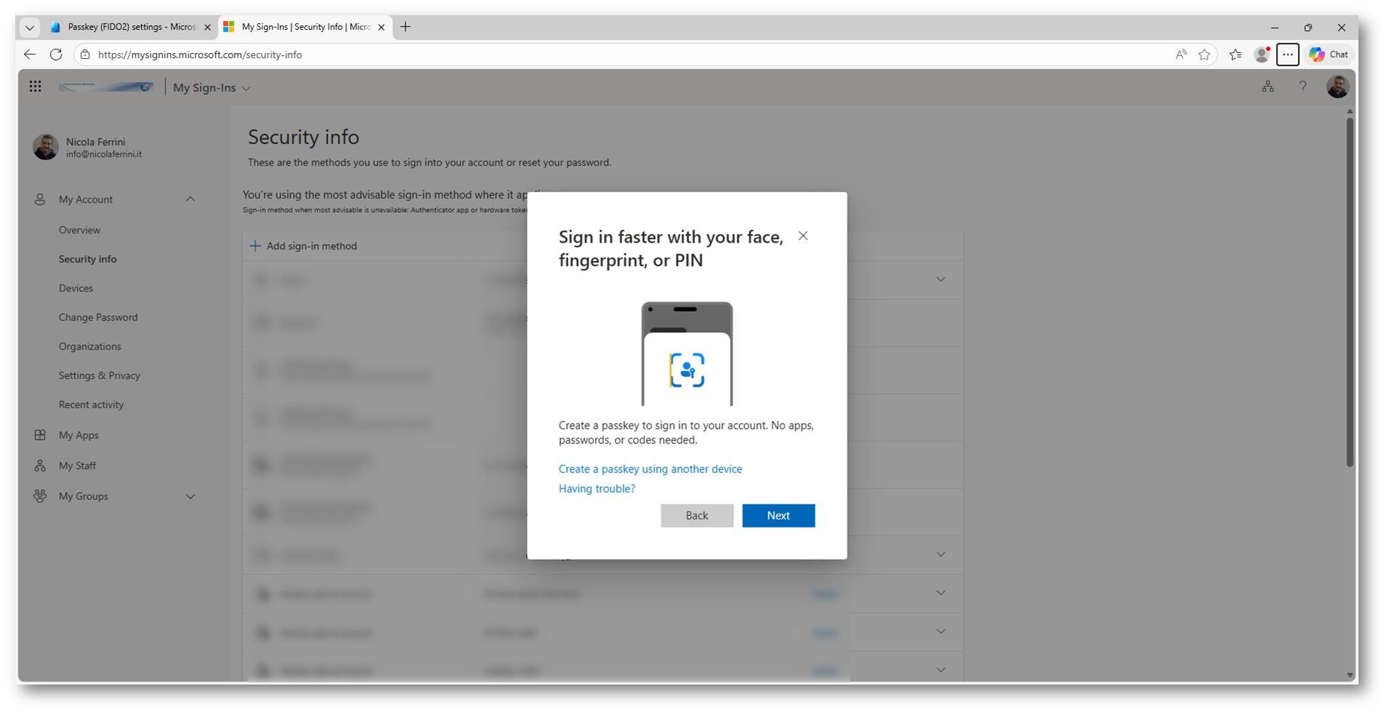1389x715 pixels.
Task: Expand the My Groups section chevron
Action: click(x=190, y=496)
